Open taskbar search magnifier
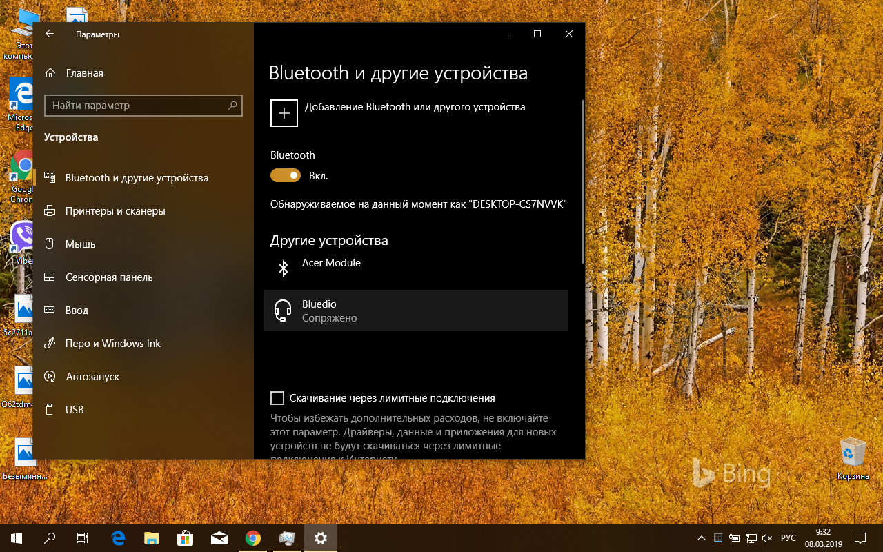Screen dimensions: 883x552 (x=50, y=538)
